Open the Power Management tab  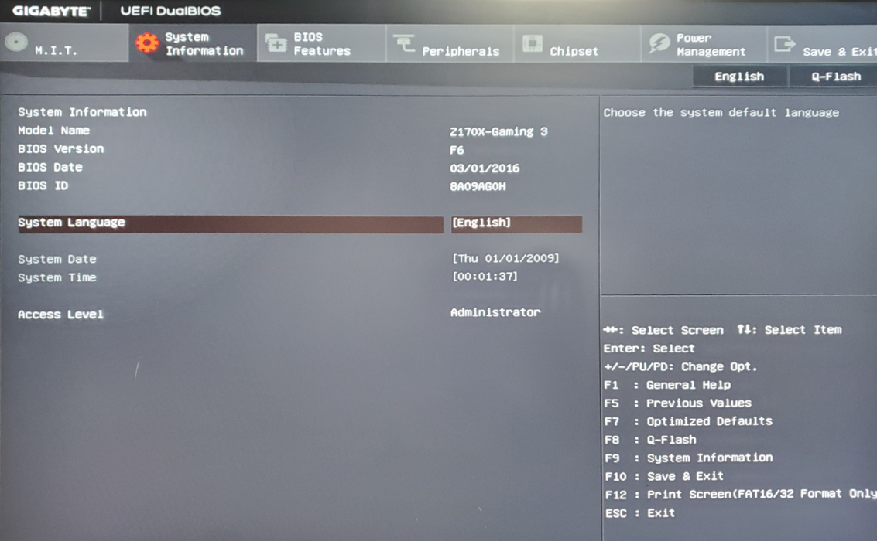pyautogui.click(x=704, y=43)
